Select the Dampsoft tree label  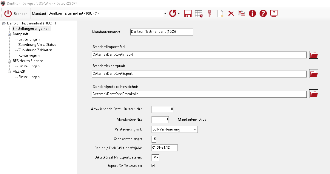(21, 34)
